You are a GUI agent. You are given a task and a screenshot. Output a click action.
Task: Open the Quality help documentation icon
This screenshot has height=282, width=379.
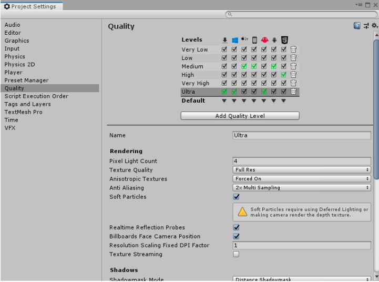(x=358, y=26)
